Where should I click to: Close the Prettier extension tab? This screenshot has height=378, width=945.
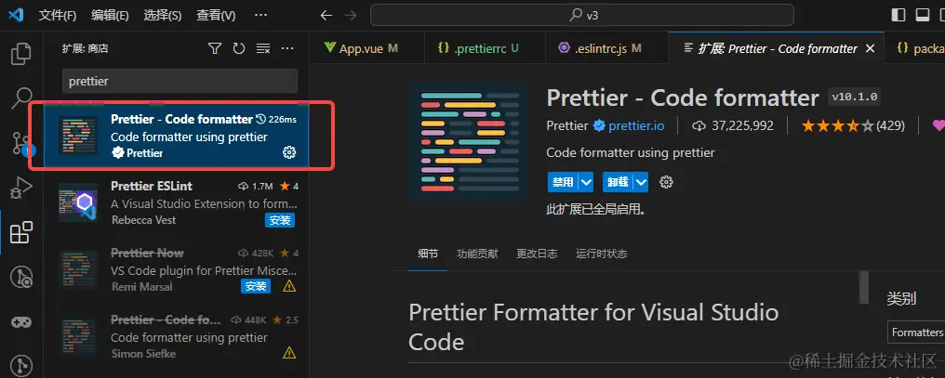(x=870, y=48)
